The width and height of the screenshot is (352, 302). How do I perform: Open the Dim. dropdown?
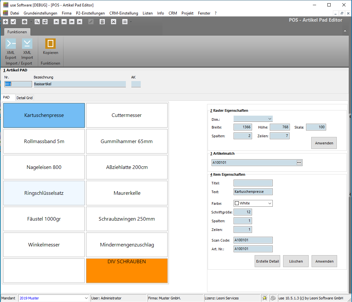point(269,119)
